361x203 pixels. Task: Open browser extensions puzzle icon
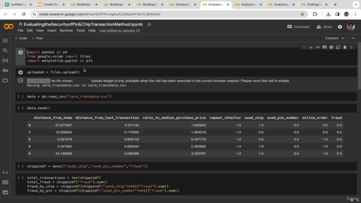315,14
